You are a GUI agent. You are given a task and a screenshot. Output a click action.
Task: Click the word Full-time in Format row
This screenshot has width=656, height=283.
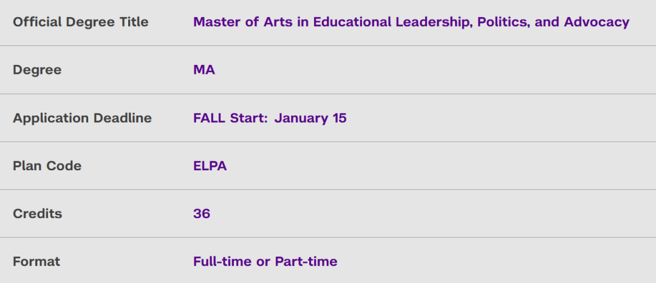[222, 262]
